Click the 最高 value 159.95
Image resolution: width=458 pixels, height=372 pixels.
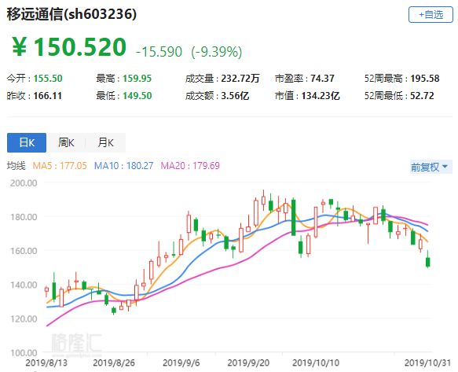(x=137, y=79)
